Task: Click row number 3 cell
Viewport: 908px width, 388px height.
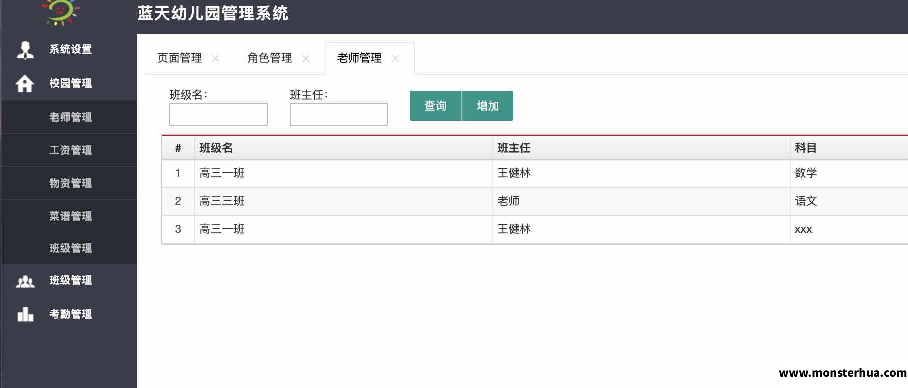Action: pos(178,229)
